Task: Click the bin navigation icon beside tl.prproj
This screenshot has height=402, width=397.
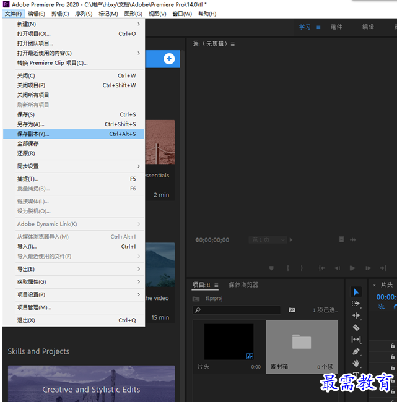Action: click(196, 299)
